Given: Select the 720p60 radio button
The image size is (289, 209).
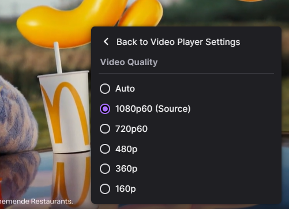Looking at the screenshot, I should 105,129.
